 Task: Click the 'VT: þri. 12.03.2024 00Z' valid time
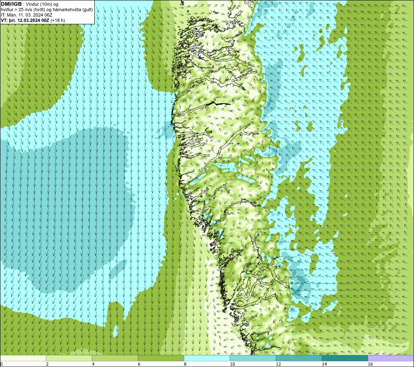click(25, 20)
